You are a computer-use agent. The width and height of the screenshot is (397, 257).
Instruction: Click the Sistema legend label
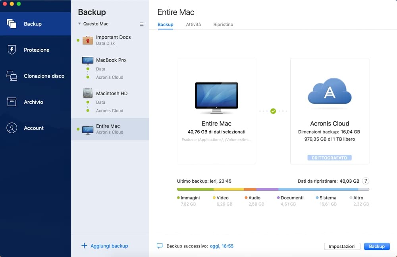pos(328,198)
